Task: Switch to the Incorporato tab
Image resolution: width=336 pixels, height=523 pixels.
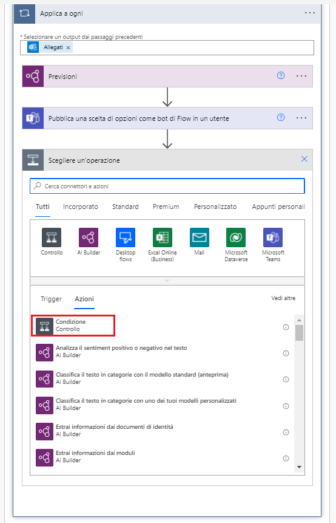Action: pos(81,207)
